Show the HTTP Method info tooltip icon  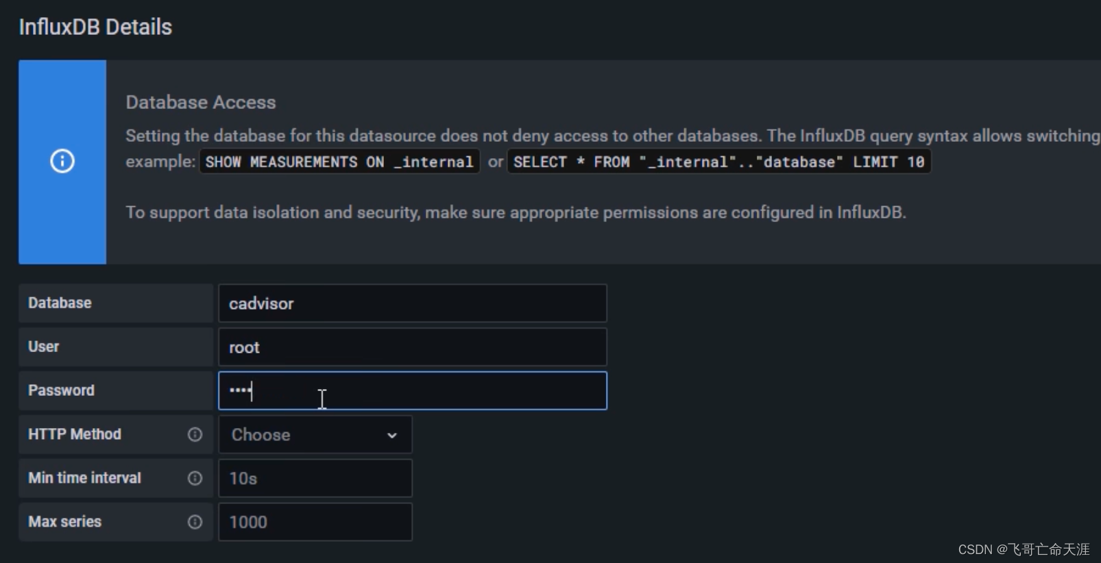[195, 434]
